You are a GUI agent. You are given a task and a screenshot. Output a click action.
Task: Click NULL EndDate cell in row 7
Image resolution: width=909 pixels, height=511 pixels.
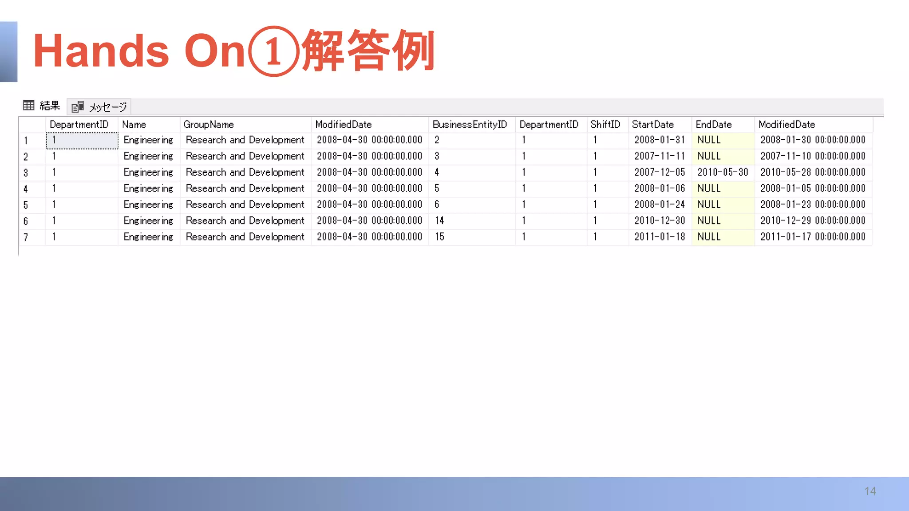tap(723, 237)
